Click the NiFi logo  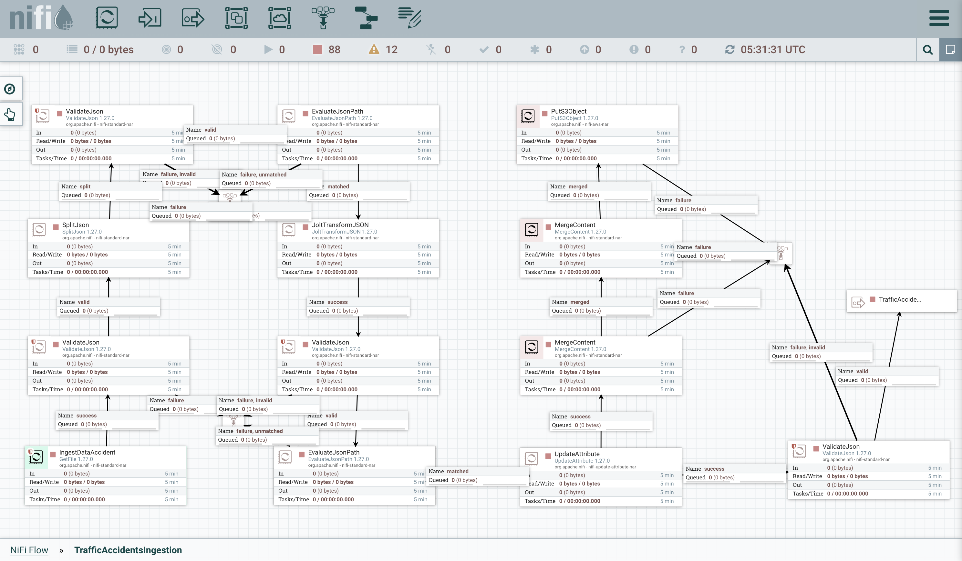pos(41,18)
